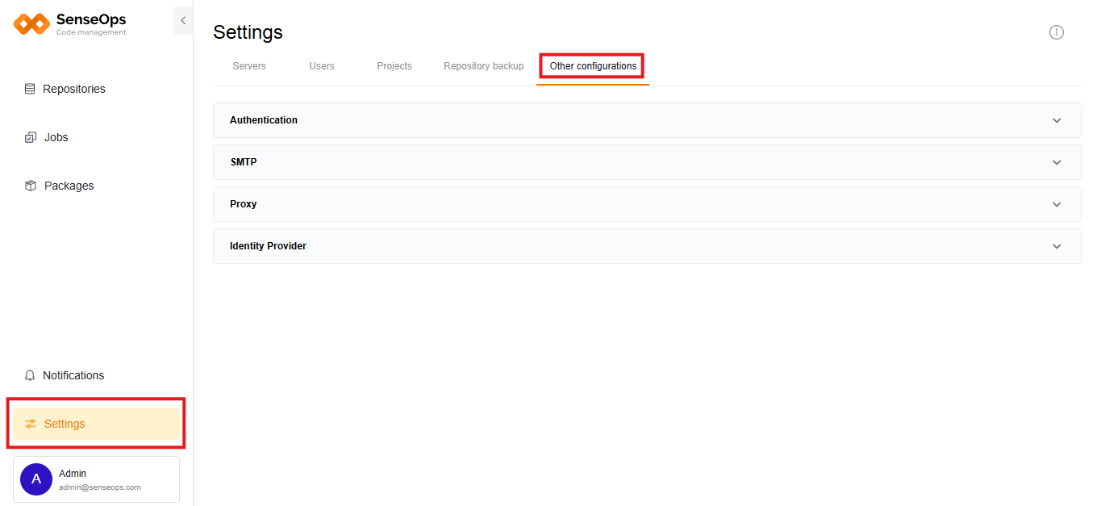Image resolution: width=1101 pixels, height=506 pixels.
Task: Click the SenseOps logo icon
Action: pyautogui.click(x=31, y=23)
